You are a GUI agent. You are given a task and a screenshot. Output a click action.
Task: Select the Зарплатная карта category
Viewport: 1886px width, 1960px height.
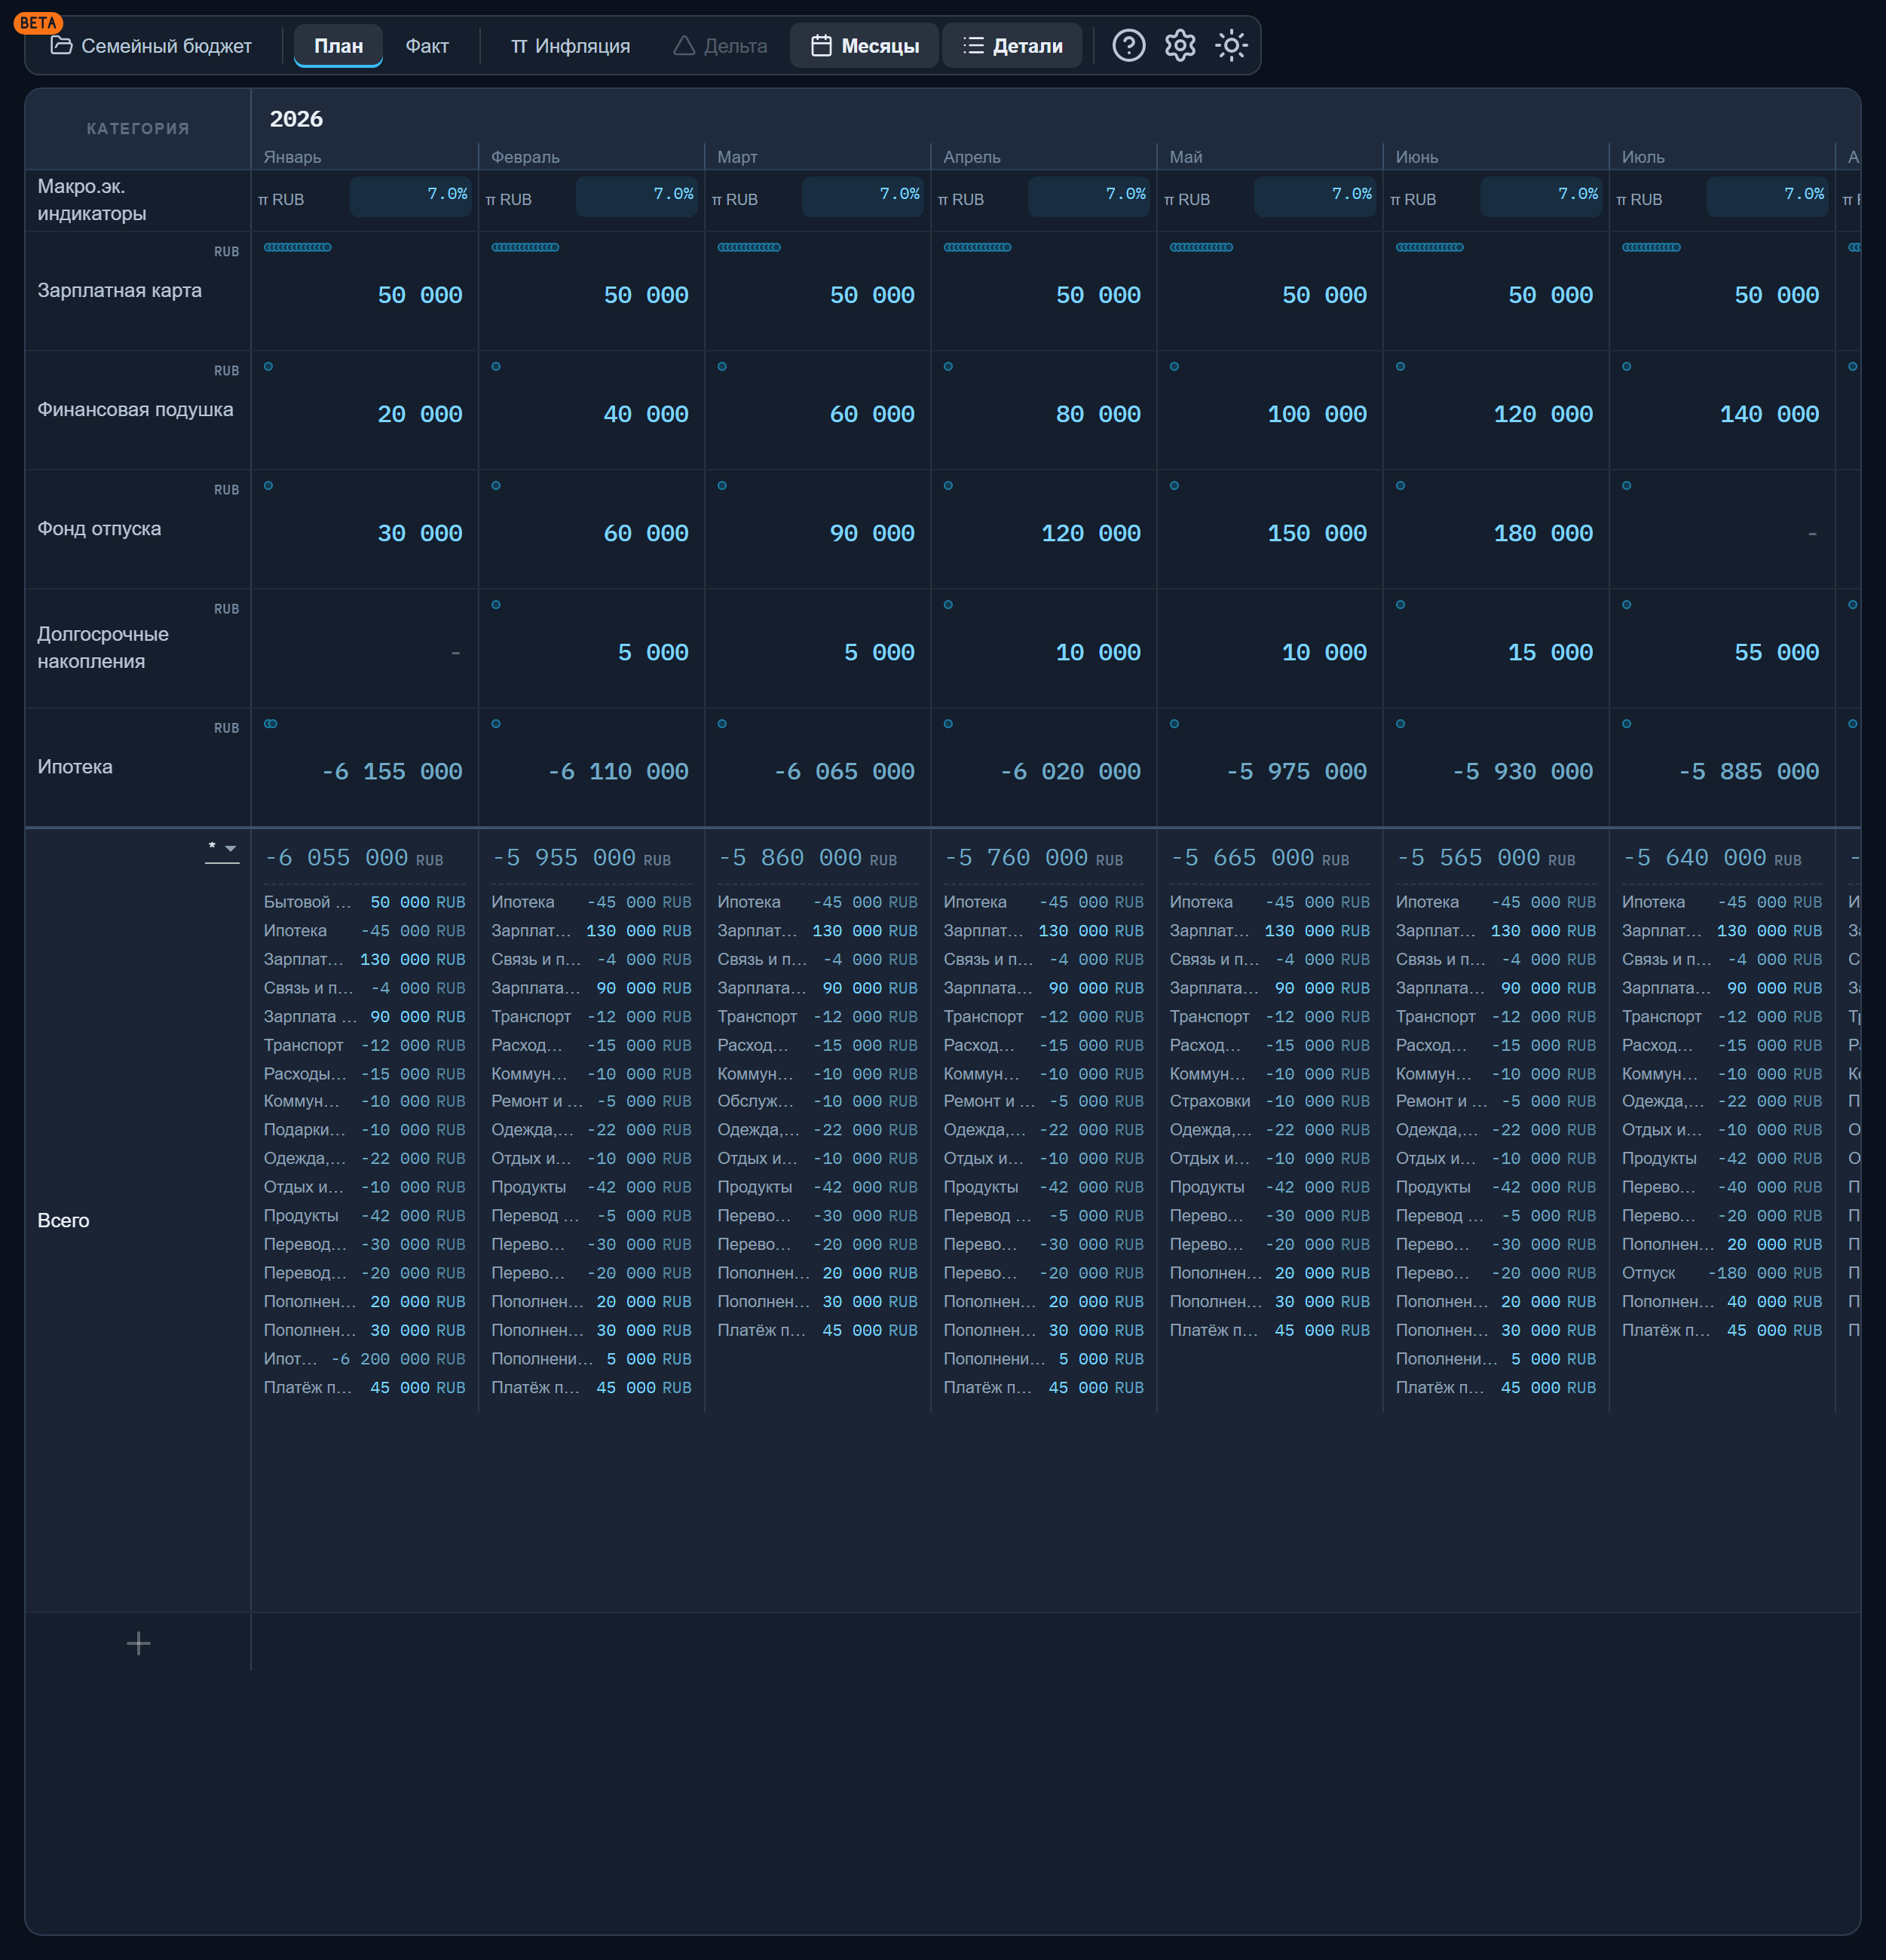(119, 291)
